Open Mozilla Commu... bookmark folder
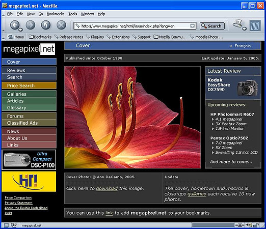266x229 pixels. 170,37
